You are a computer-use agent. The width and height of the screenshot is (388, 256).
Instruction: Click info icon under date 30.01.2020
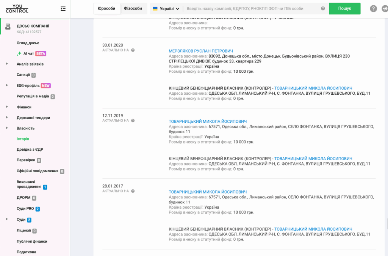click(x=133, y=50)
